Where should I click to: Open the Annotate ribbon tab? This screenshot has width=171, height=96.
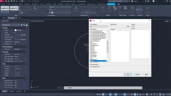click(x=48, y=4)
